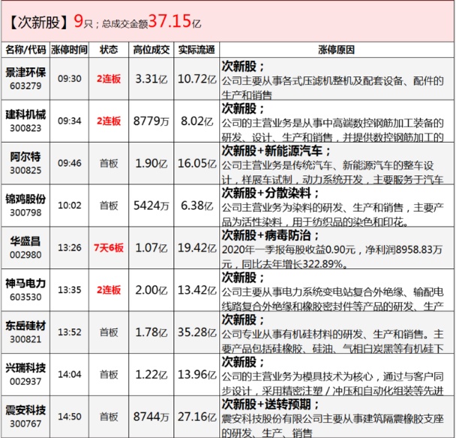
Task: Select stock 兴瑞科技 002937
Action: pos(26,374)
